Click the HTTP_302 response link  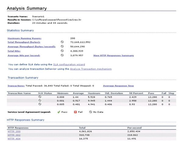[14, 135]
